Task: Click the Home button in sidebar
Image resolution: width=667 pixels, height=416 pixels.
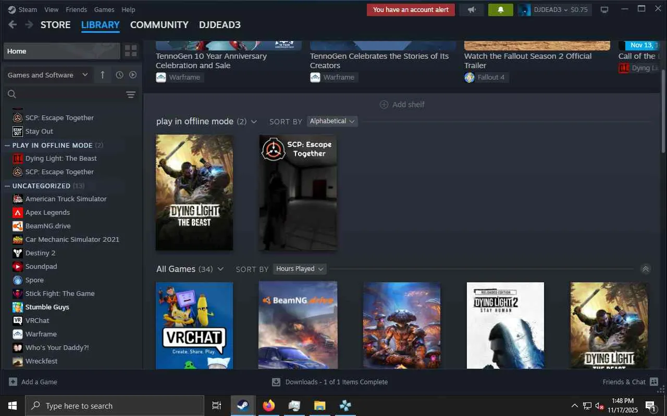Action: tap(62, 51)
